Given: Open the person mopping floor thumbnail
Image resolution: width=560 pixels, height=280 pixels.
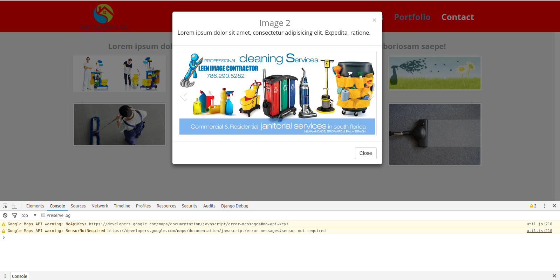Looking at the screenshot, I should click(x=119, y=124).
